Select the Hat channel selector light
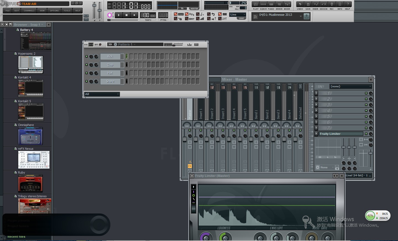Image resolution: width=398 pixels, height=241 pixels. tap(127, 73)
